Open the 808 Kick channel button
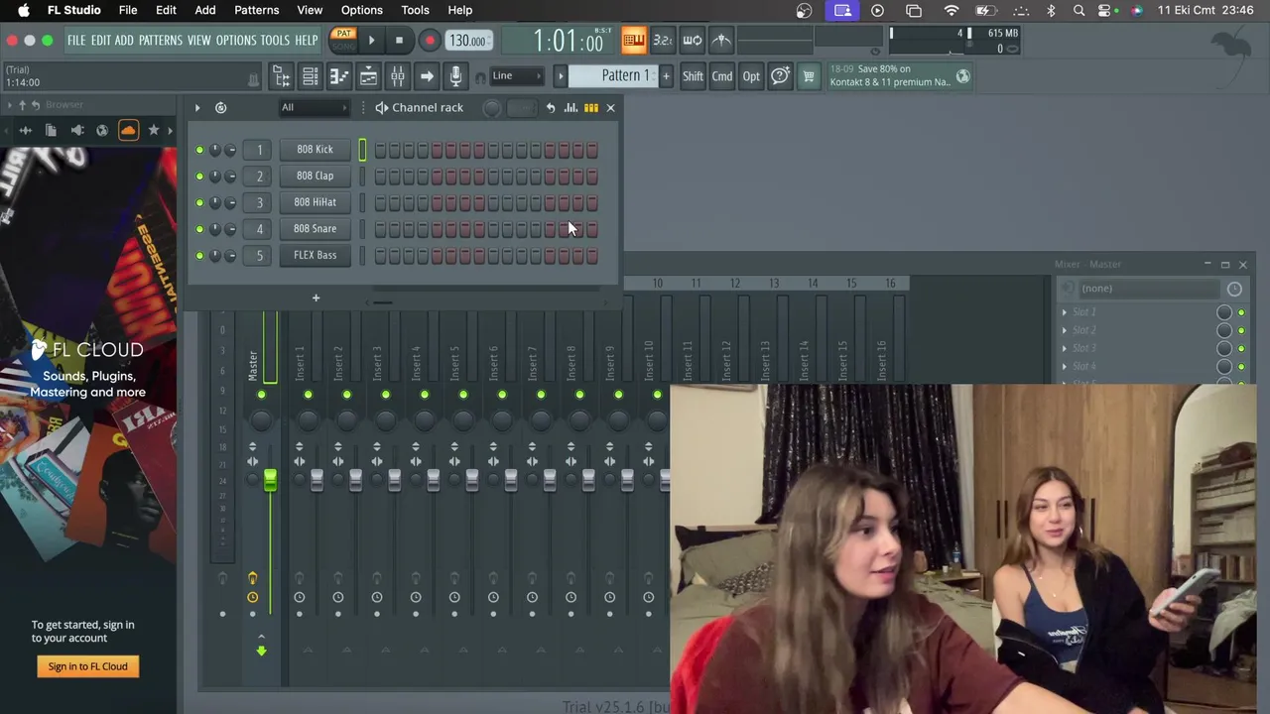The image size is (1270, 714). (x=315, y=150)
